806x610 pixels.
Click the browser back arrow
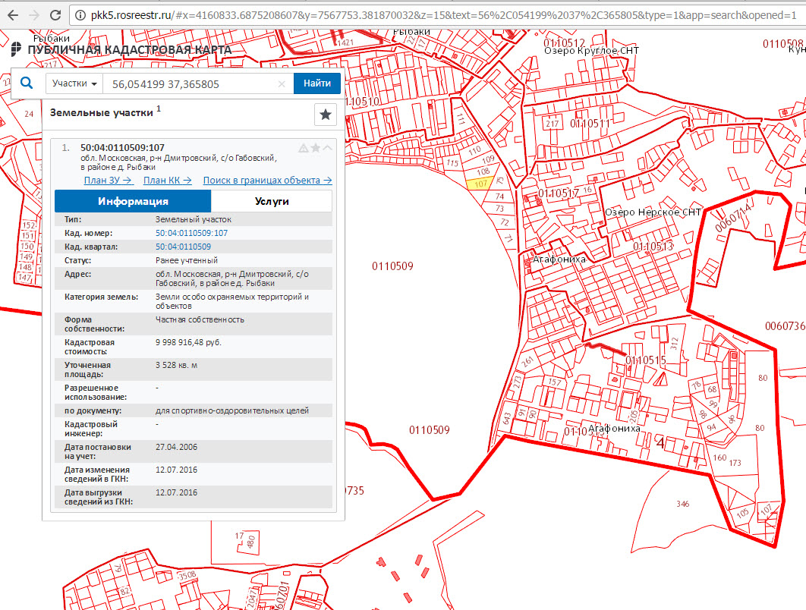pos(13,15)
